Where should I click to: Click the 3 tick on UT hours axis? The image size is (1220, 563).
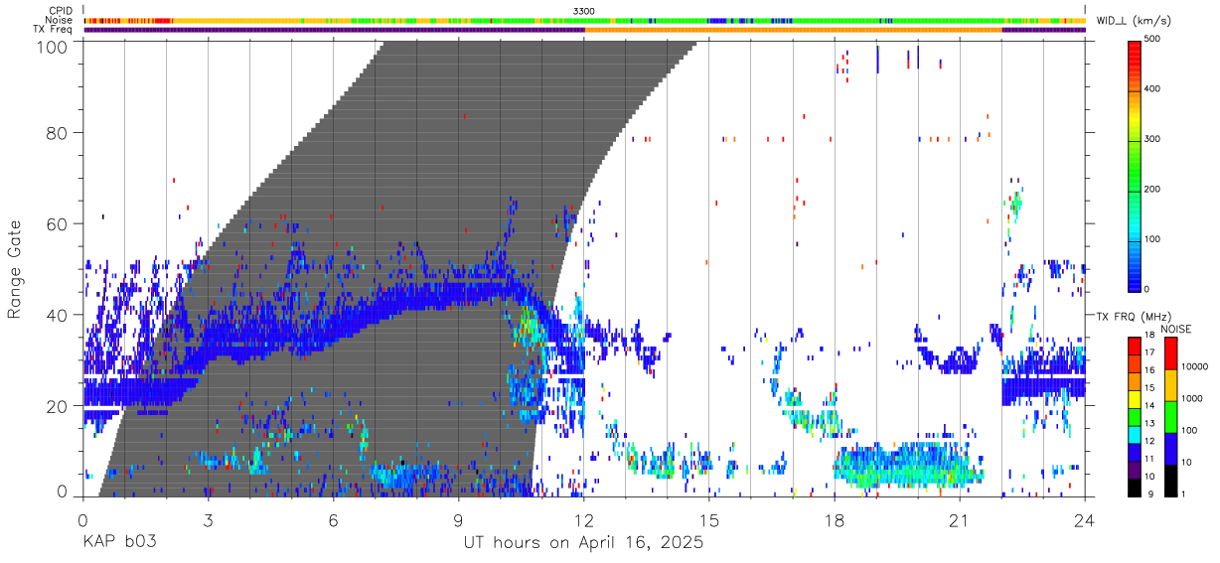[209, 518]
